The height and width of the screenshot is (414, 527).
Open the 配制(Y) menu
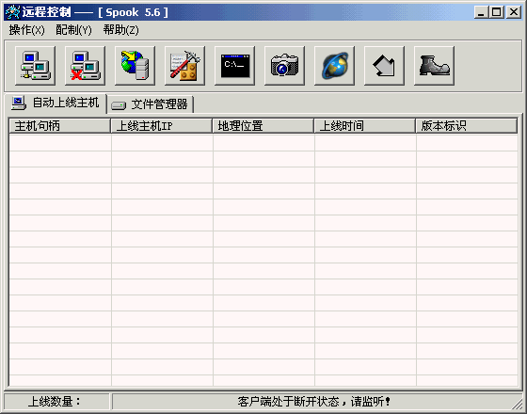73,30
